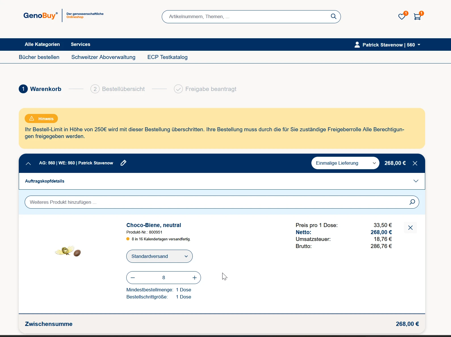The width and height of the screenshot is (451, 337).
Task: Increase quantity with the plus button
Action: click(x=194, y=278)
